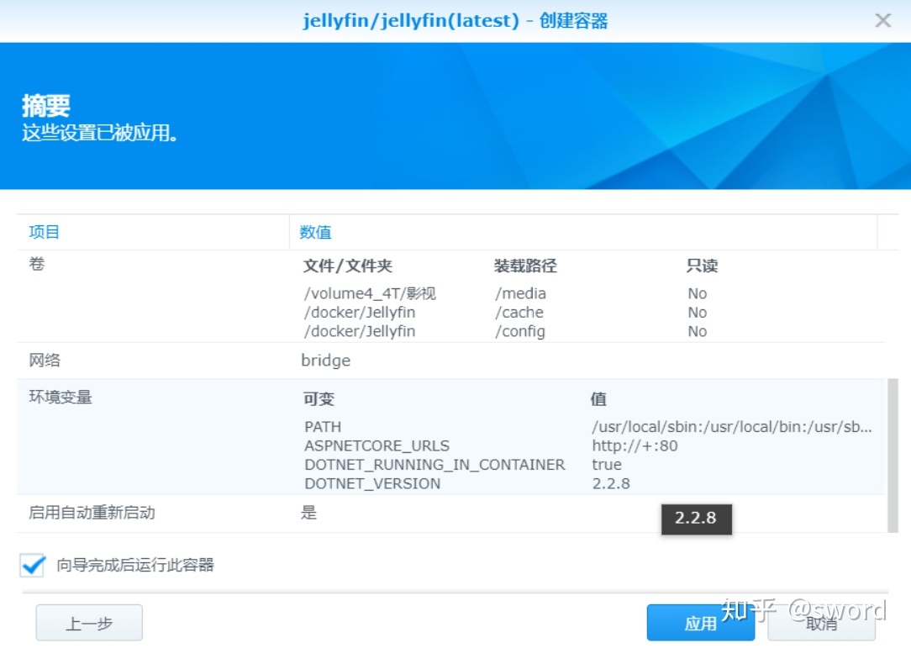Click the bridge network value
The width and height of the screenshot is (911, 648).
[x=326, y=361]
